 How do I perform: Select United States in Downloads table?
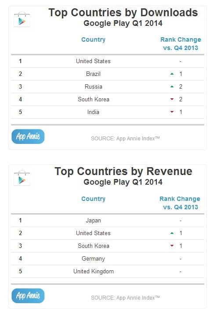[93, 61]
